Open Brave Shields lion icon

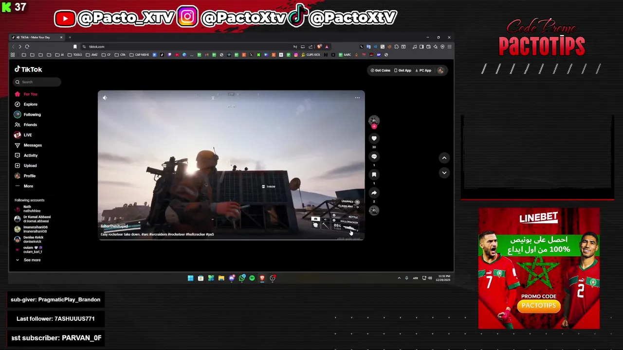(x=319, y=47)
